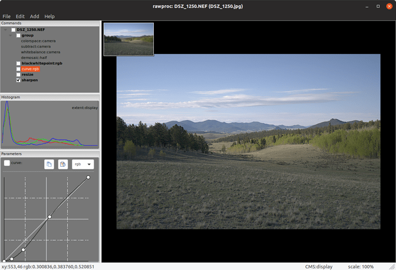The height and width of the screenshot is (270, 396).
Task: Toggle the sharpen command checkbox
Action: [18, 80]
